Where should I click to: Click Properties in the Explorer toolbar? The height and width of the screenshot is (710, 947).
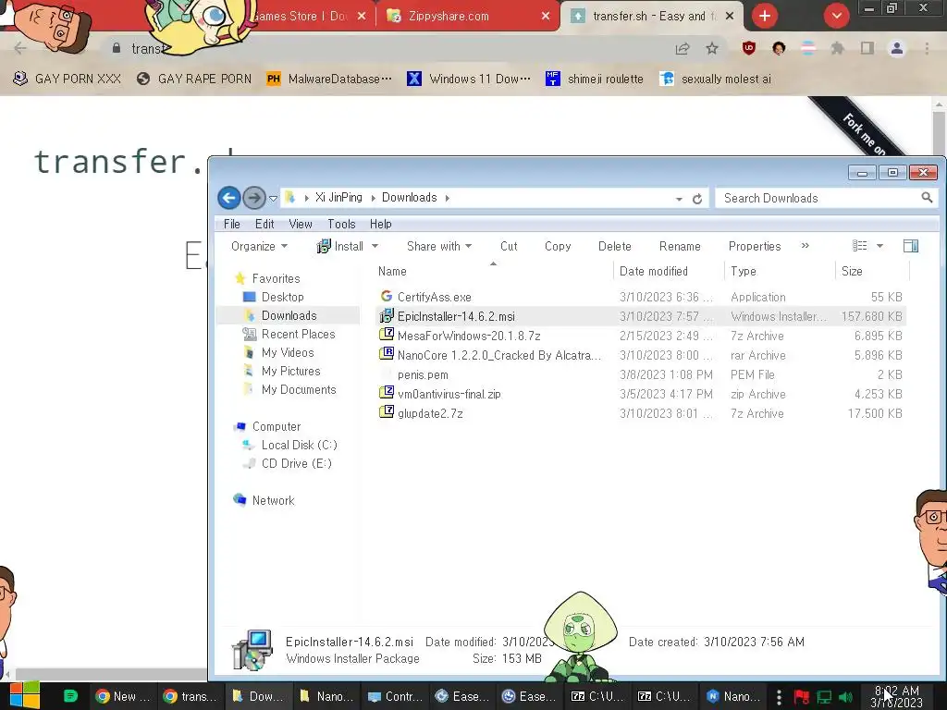pyautogui.click(x=755, y=246)
